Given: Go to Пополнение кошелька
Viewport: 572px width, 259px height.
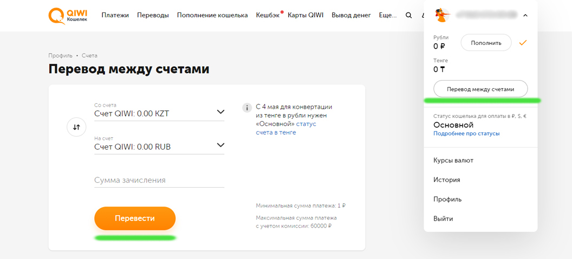Looking at the screenshot, I should click(212, 15).
